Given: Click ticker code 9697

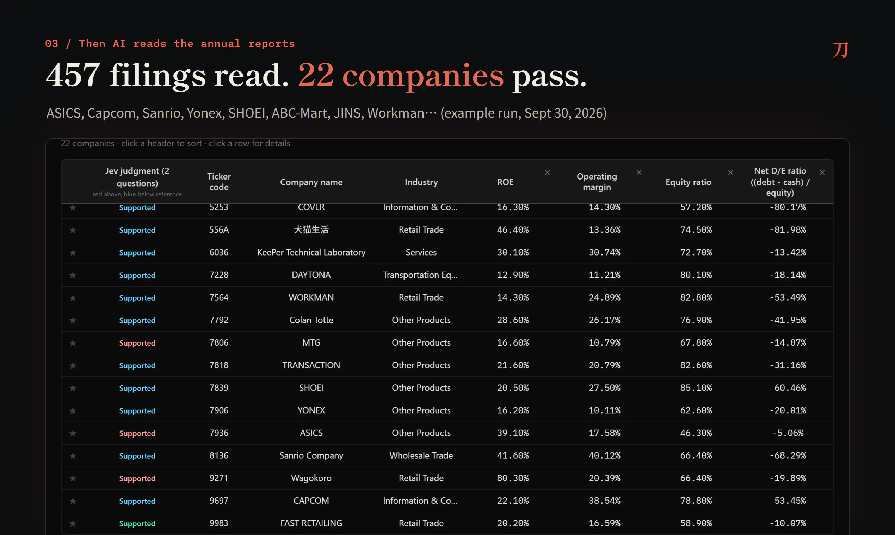Looking at the screenshot, I should pyautogui.click(x=219, y=501).
